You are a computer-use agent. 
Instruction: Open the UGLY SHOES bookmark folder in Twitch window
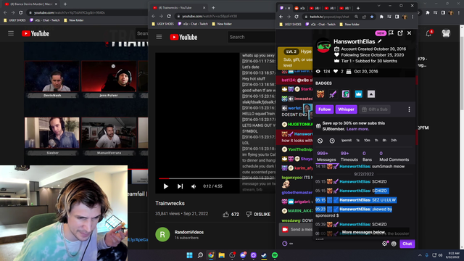(290, 24)
